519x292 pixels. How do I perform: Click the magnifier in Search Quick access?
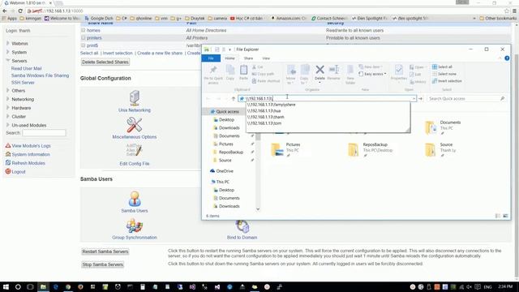tap(502, 99)
